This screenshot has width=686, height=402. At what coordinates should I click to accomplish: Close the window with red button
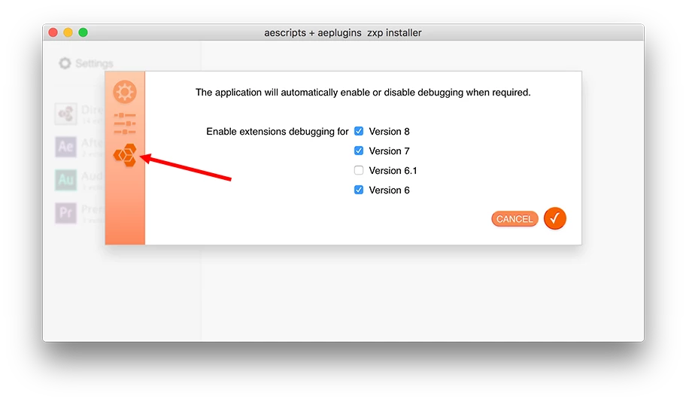53,32
